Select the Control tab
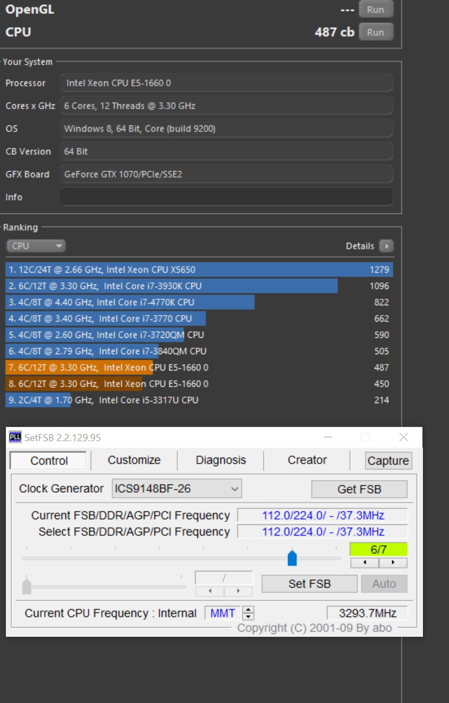Image resolution: width=449 pixels, height=703 pixels. (x=49, y=461)
